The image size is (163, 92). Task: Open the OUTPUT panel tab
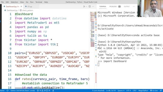(127, 6)
